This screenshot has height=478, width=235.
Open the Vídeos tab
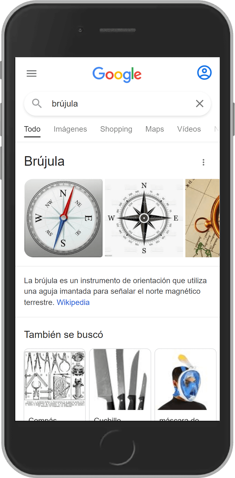point(189,129)
